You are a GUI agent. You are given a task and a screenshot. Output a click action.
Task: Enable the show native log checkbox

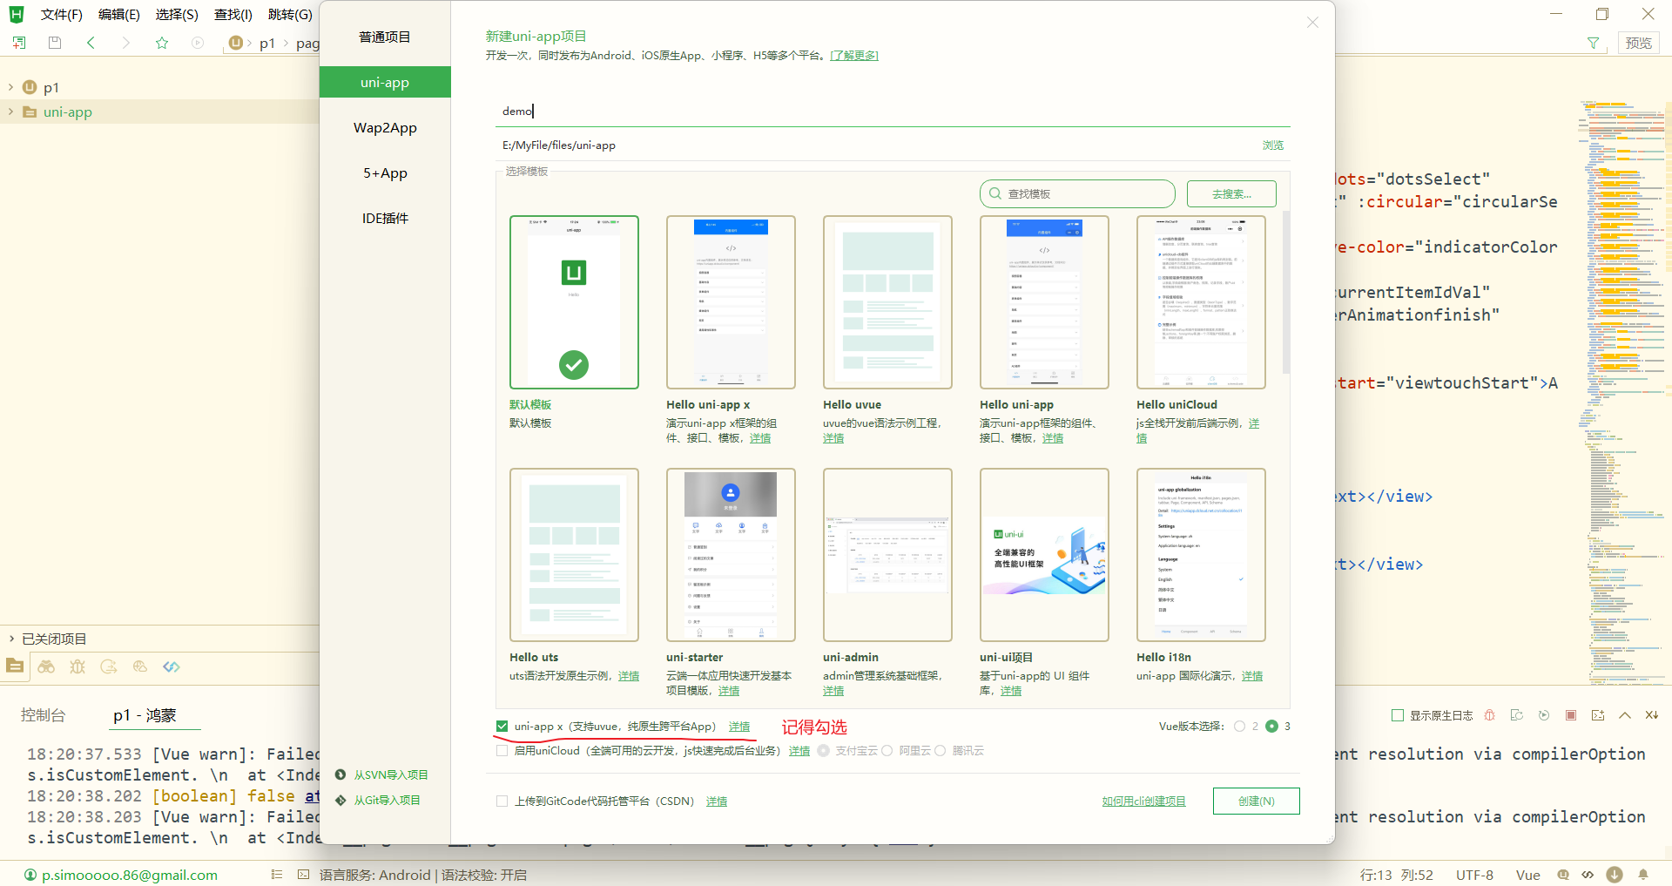[1398, 715]
